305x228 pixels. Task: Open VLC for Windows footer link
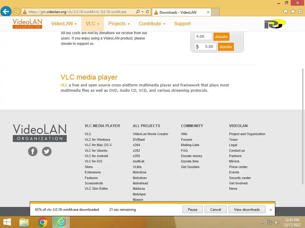coord(97,140)
